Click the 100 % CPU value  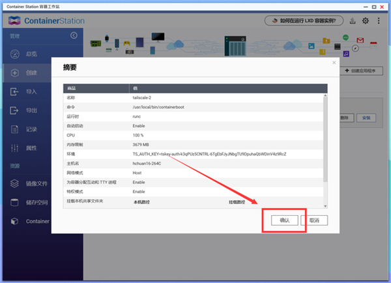pos(138,135)
